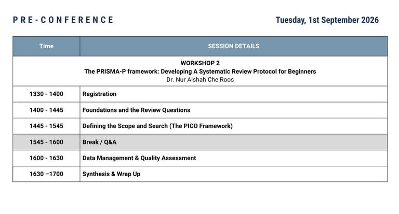
Task: Click the 1330 - 1400 time cell
Action: (46, 94)
